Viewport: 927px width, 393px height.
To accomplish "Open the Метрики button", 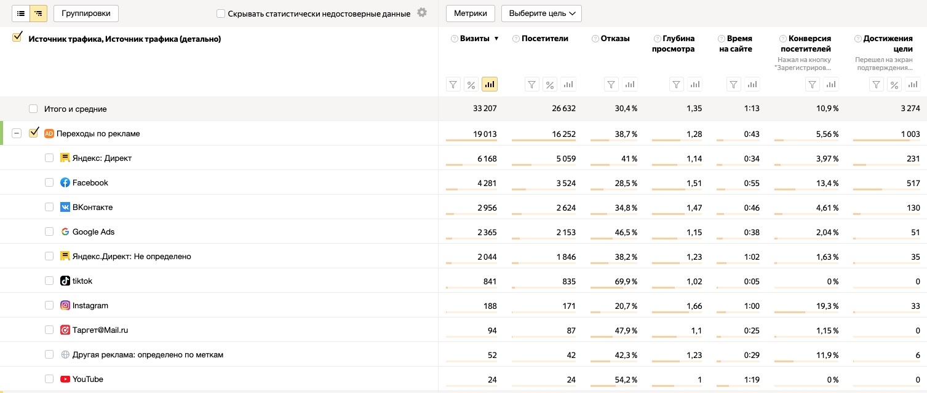I will (x=471, y=13).
